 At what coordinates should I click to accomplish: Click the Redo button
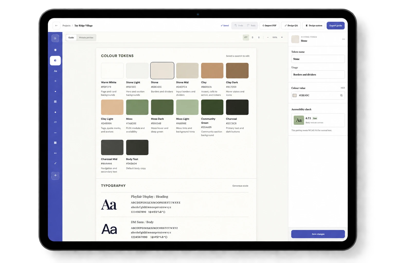click(x=251, y=26)
